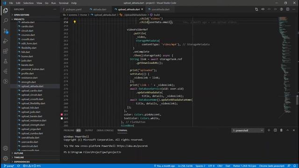Viewport: 299px width, 168px height.
Task: Open Source Control view in activity bar
Action: click(x=5, y=31)
